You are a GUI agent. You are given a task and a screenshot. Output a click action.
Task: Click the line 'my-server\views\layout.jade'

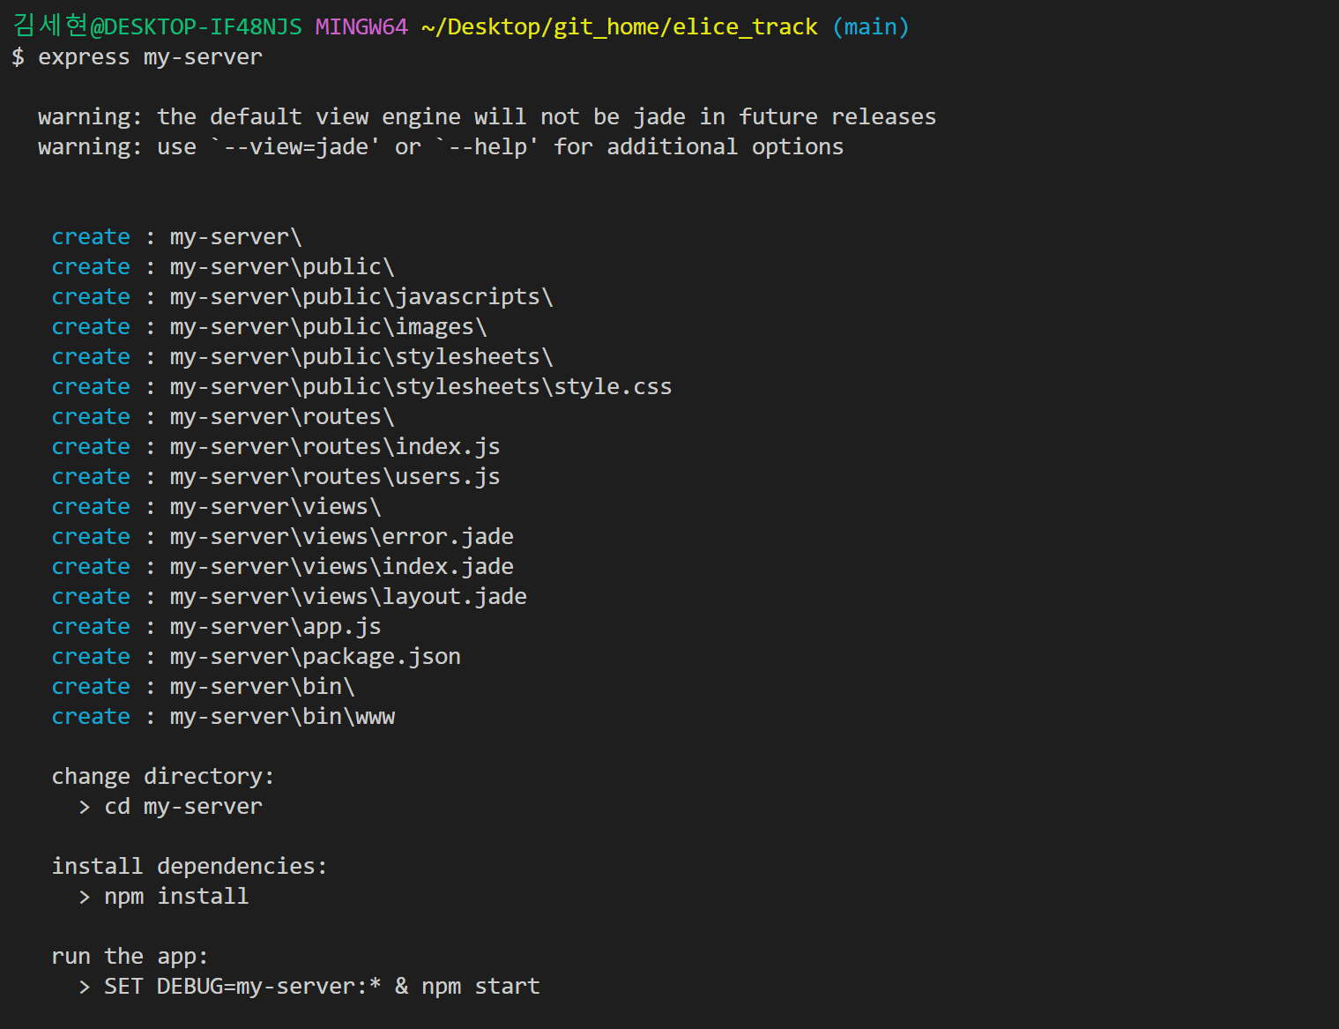tap(348, 597)
